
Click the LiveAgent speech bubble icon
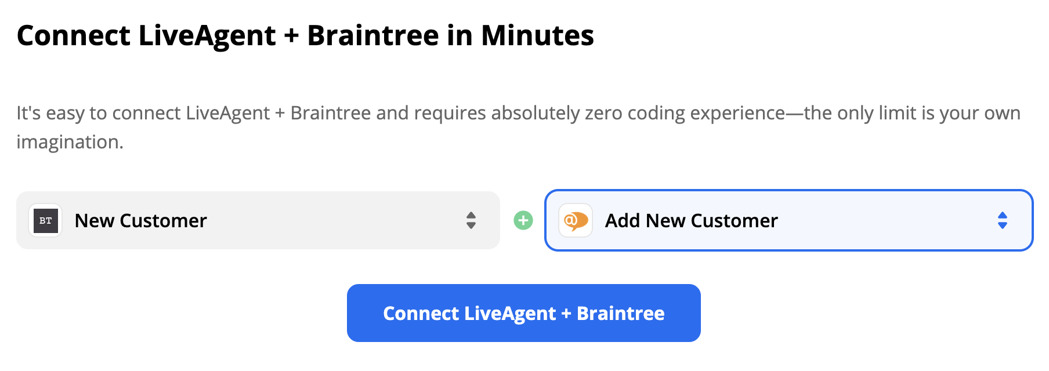point(575,220)
